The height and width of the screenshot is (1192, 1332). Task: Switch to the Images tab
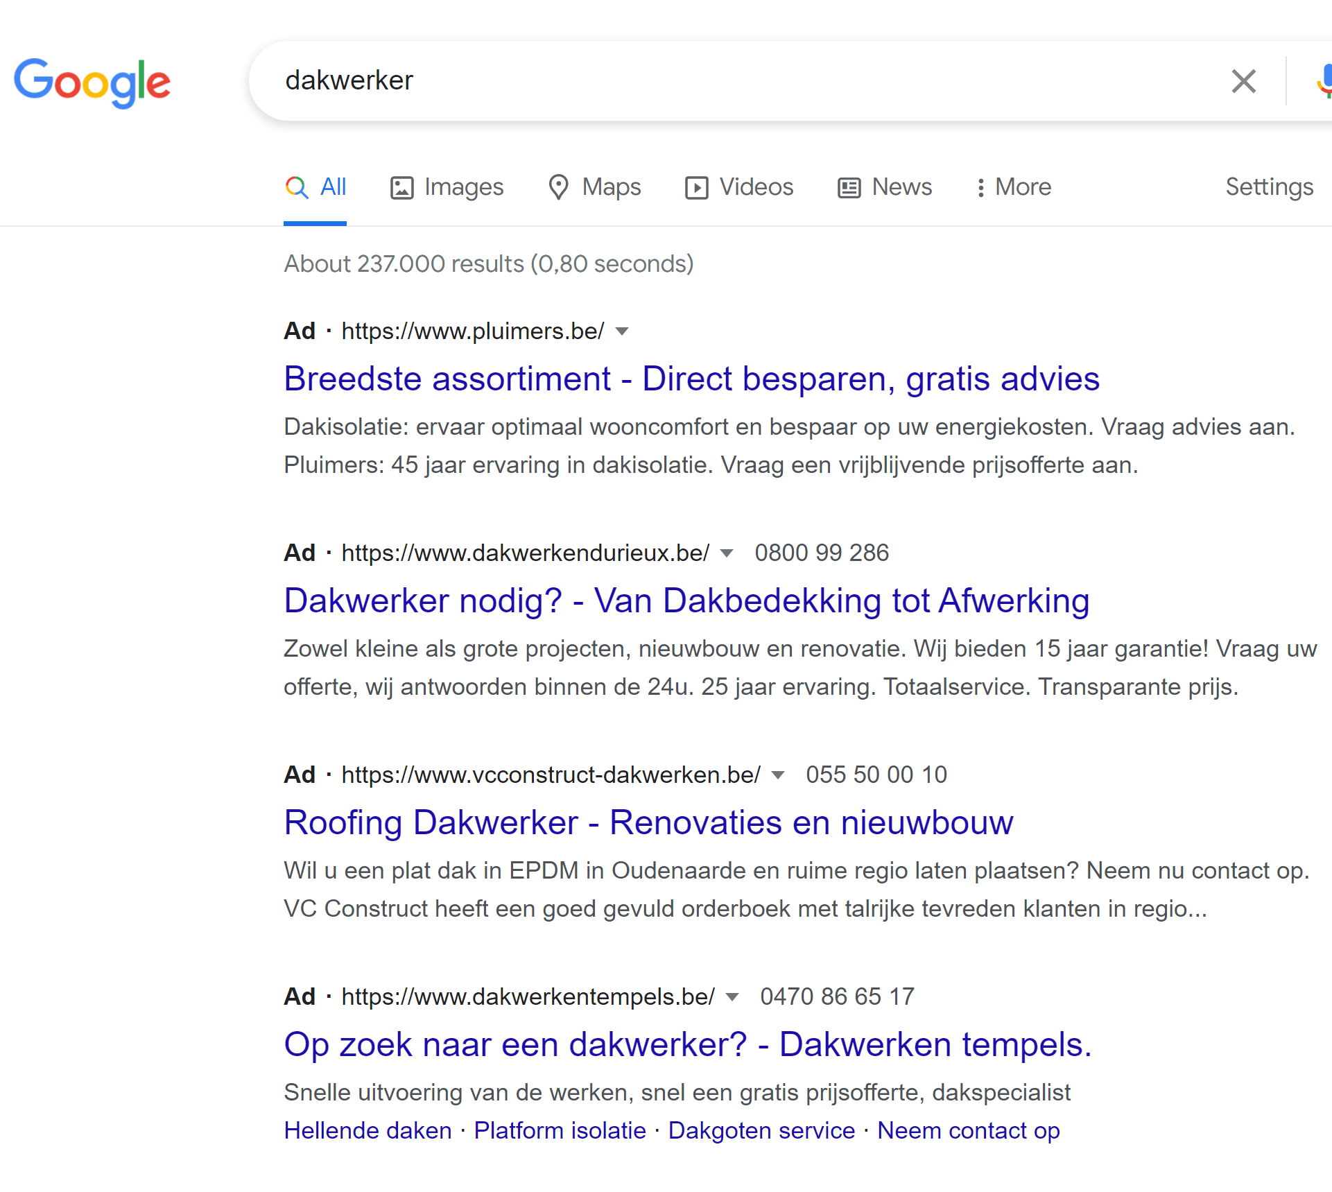pos(447,187)
